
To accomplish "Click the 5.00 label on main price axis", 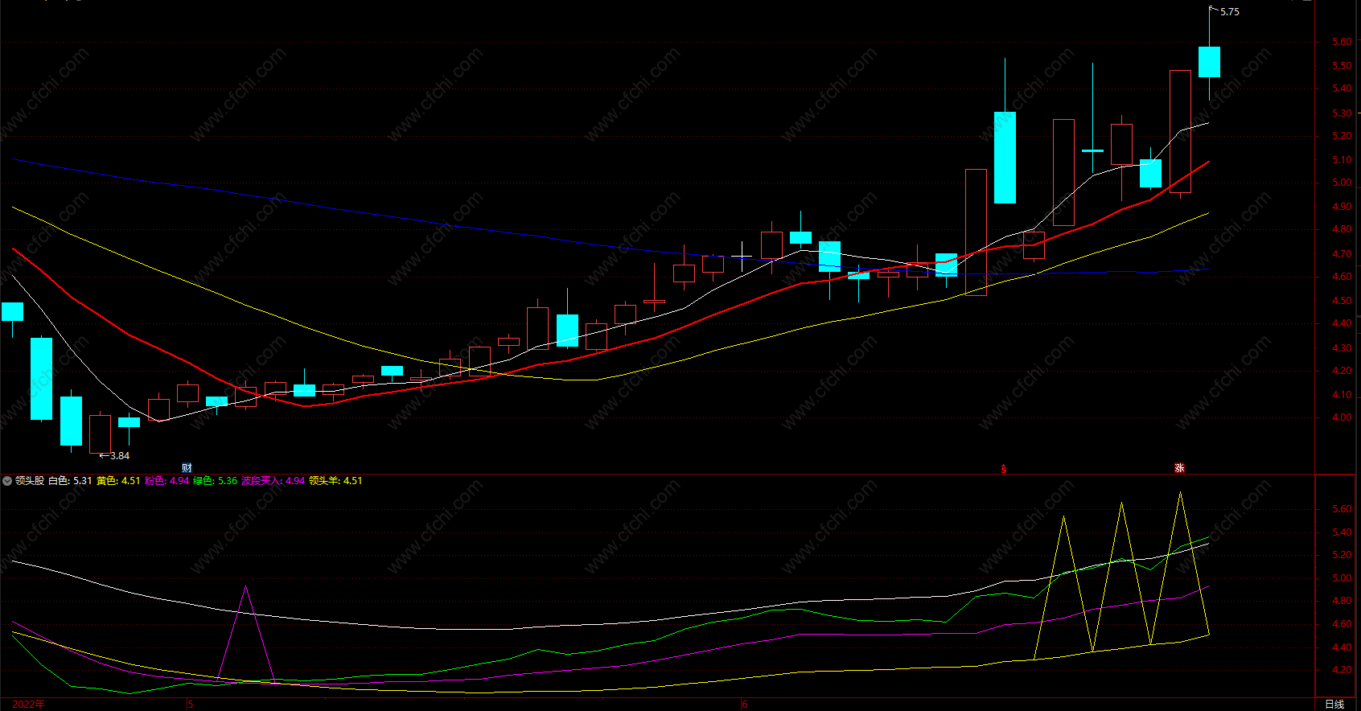I will pos(1342,183).
